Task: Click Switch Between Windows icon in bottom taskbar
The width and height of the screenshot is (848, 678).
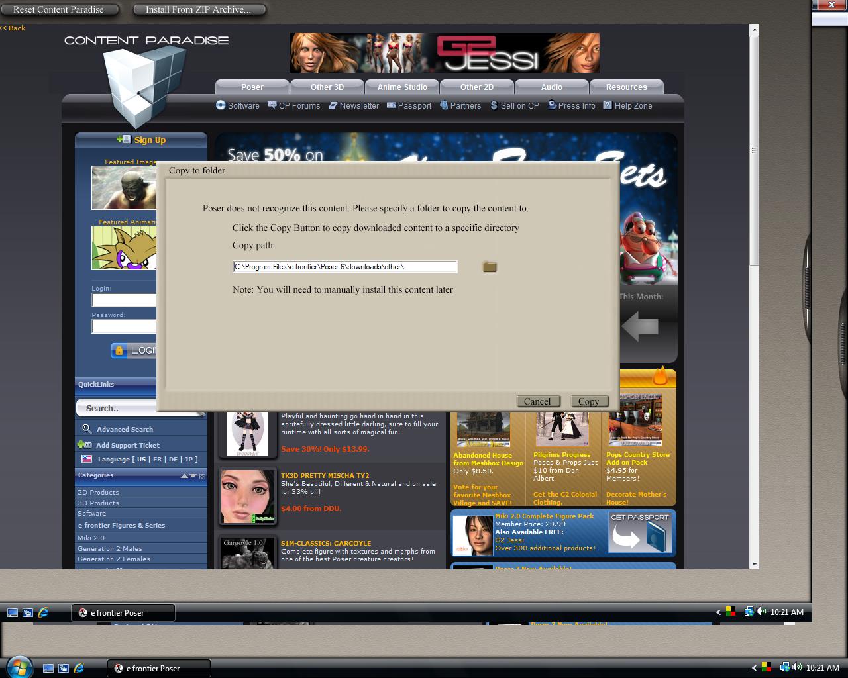Action: coord(64,669)
